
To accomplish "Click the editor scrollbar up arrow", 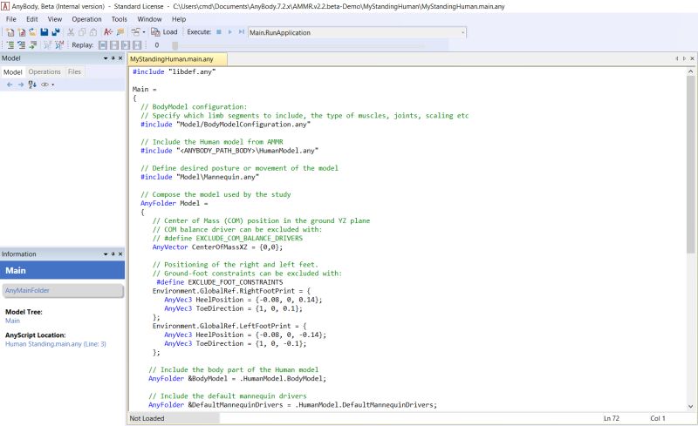I will [691, 71].
